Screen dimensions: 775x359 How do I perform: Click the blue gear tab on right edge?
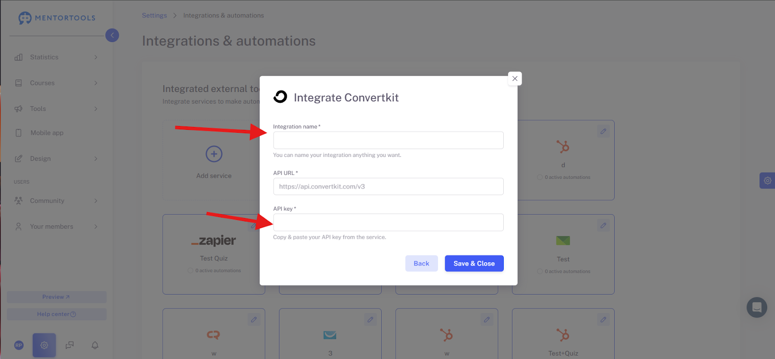pyautogui.click(x=767, y=181)
